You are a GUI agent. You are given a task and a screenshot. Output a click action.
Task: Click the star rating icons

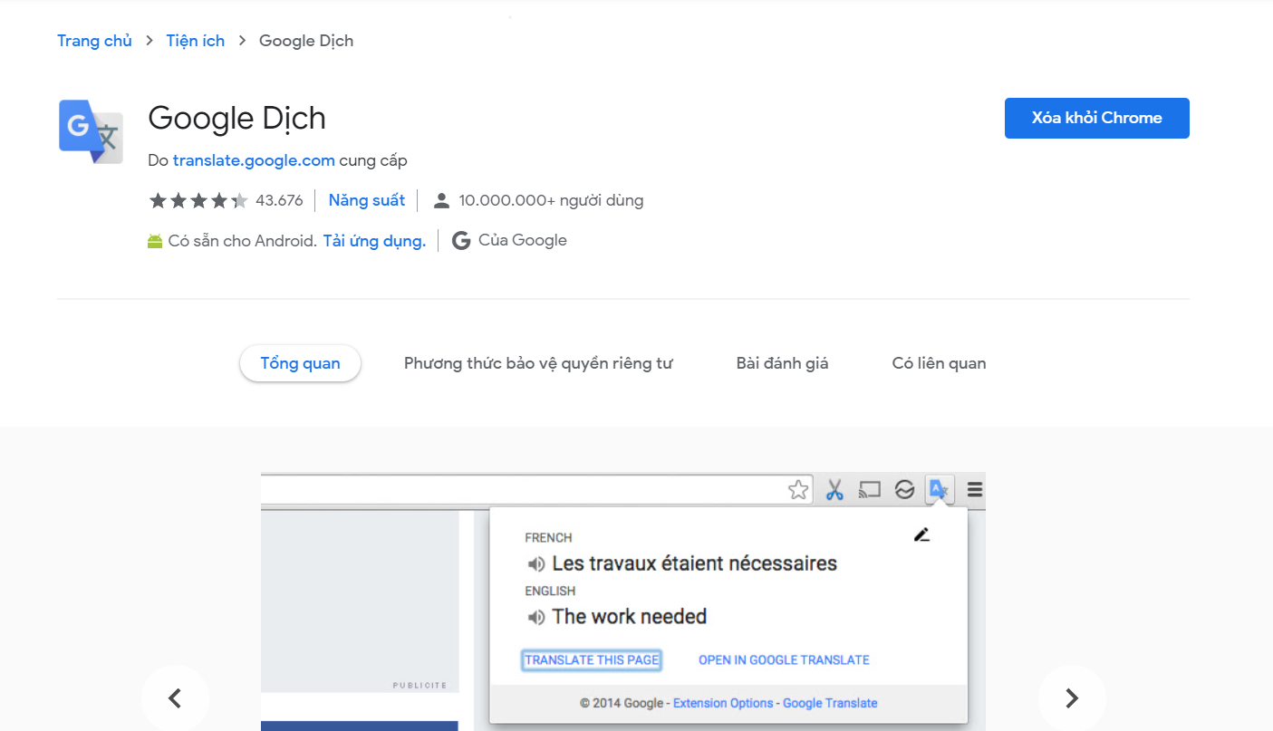[198, 200]
